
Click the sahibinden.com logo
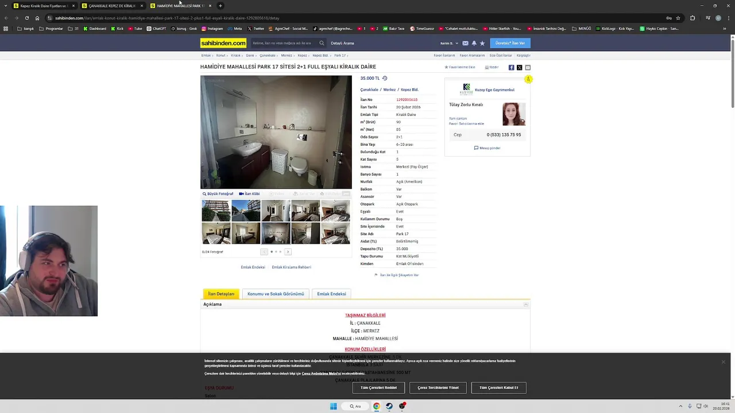(223, 43)
